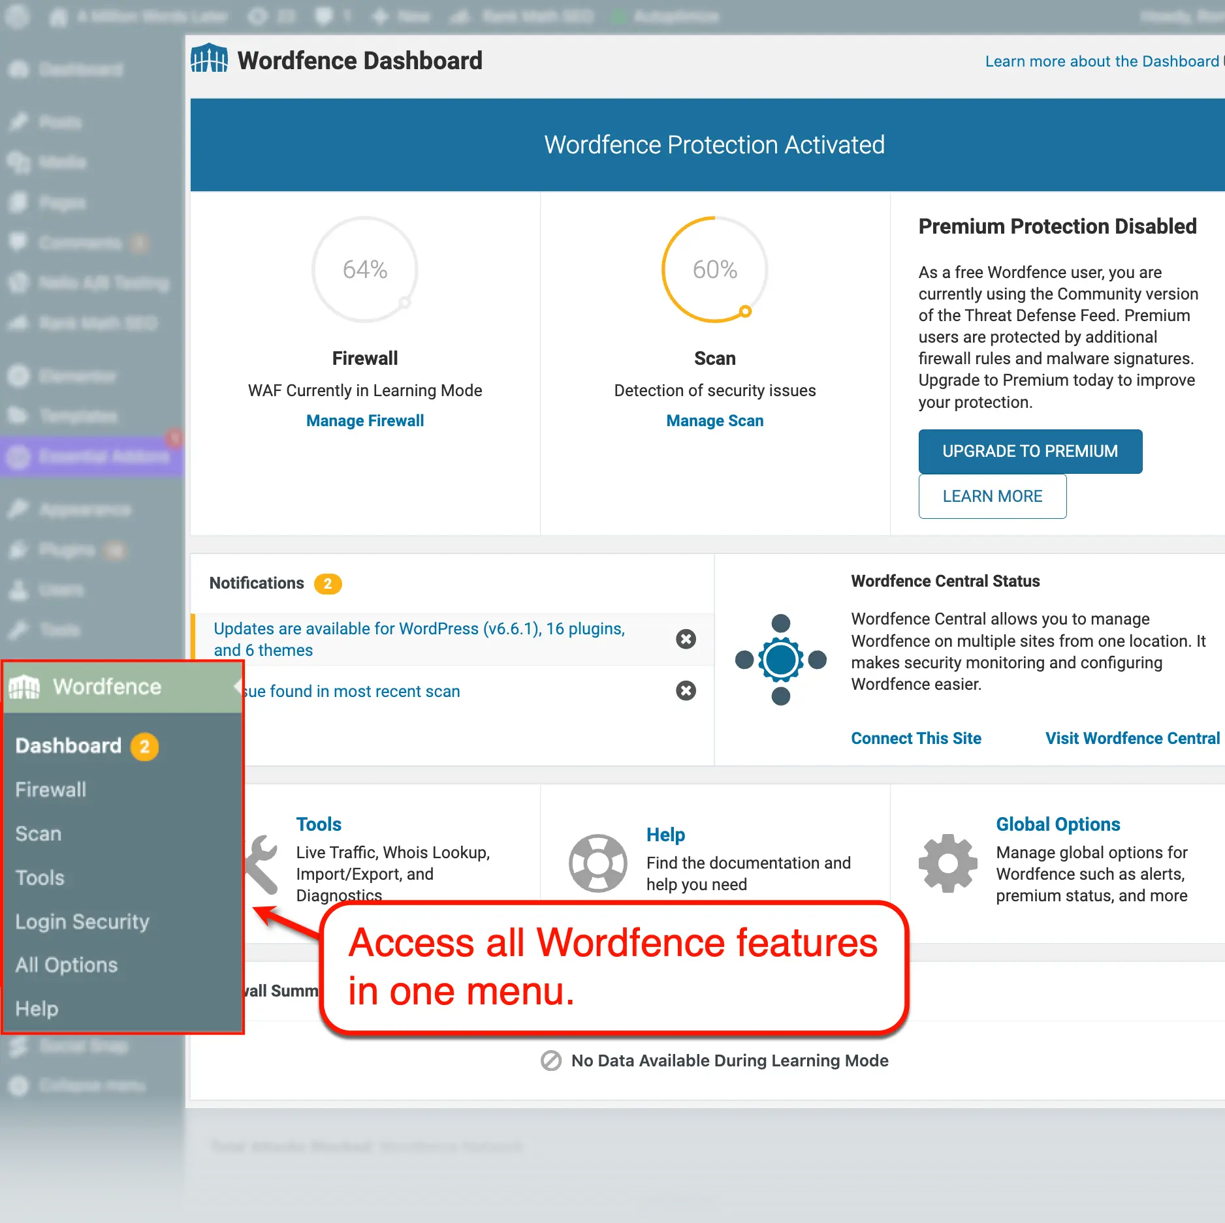Click the Upgrade to Premium button
This screenshot has height=1223, width=1225.
point(1030,451)
